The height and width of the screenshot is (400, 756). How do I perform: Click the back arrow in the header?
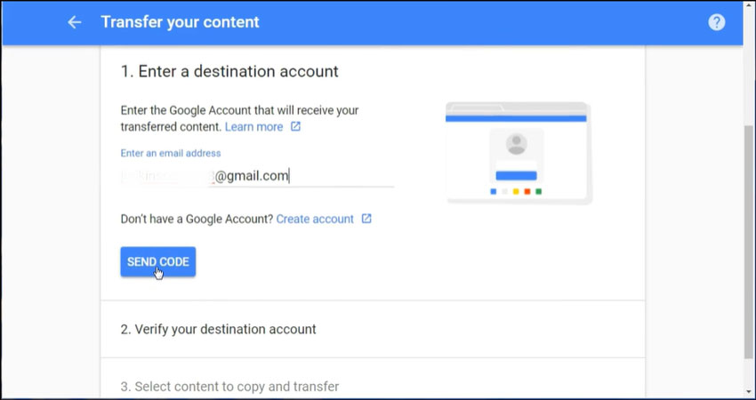(x=75, y=22)
